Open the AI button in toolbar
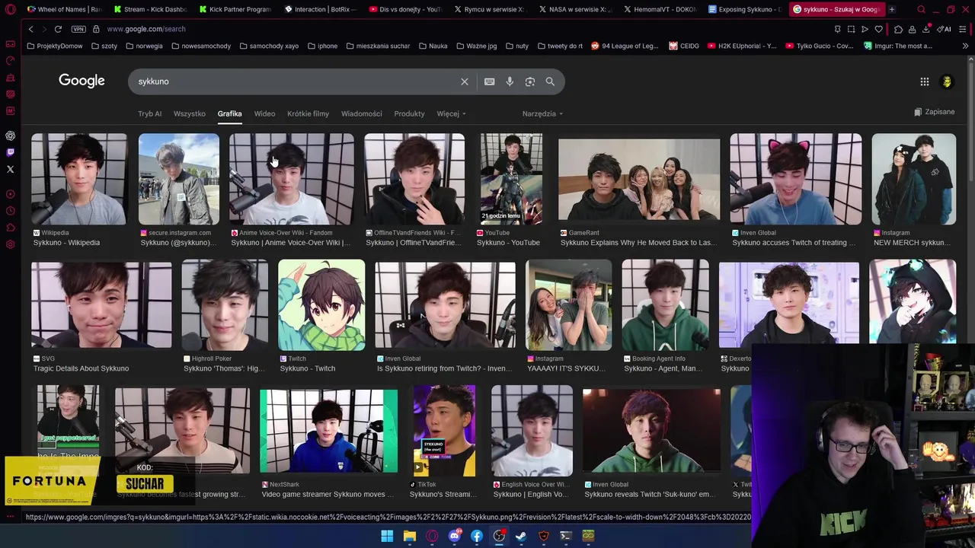This screenshot has width=975, height=548. pos(945,29)
